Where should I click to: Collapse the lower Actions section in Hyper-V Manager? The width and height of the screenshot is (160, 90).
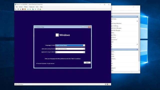tap(137, 49)
